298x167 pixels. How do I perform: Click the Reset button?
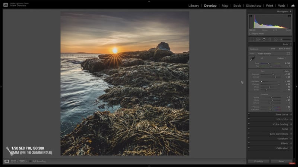click(x=281, y=161)
